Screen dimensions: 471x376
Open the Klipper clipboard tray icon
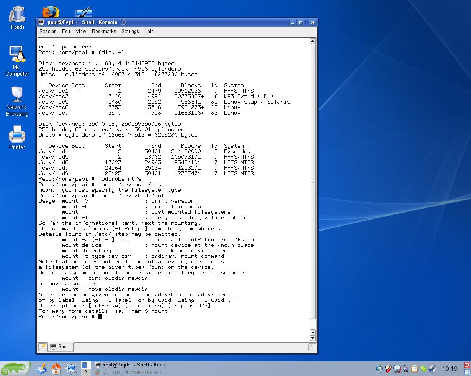(415, 369)
